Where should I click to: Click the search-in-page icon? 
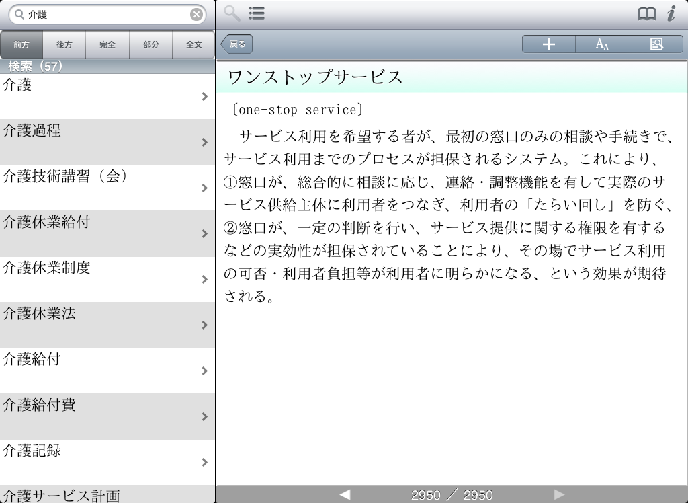click(656, 44)
